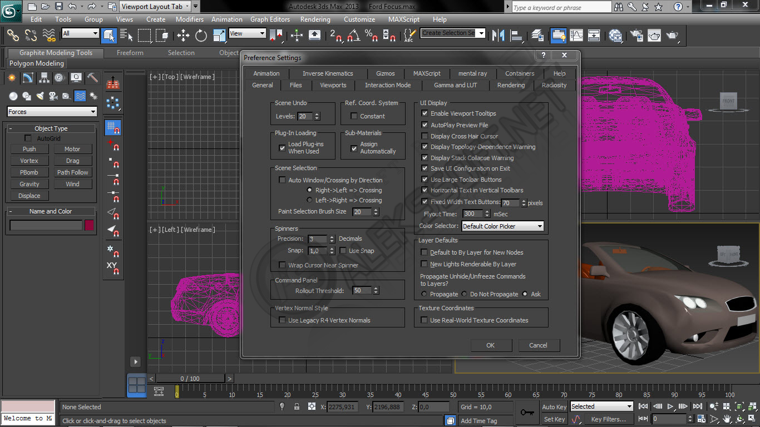Viewport: 760px width, 427px height.
Task: Click the Go to Start playback icon
Action: pos(643,406)
